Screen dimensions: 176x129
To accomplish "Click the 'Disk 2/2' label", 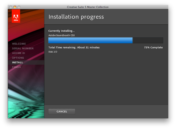I will tap(53, 52).
